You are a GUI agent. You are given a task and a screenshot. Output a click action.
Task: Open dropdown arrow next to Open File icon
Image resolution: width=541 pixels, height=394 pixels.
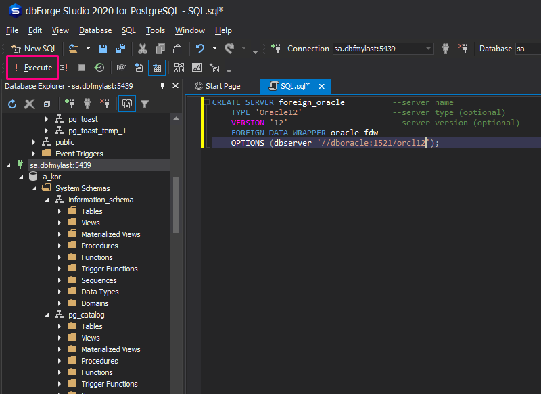tap(88, 49)
